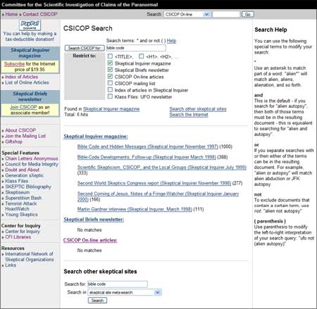Click Skeptical Briefs newsletter results heading

tap(94, 220)
